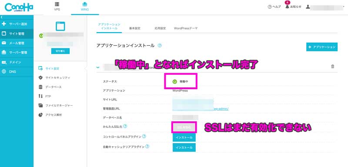The image size is (348, 167).
Task: Click サーバー追加 in sidebar
Action: click(x=17, y=24)
